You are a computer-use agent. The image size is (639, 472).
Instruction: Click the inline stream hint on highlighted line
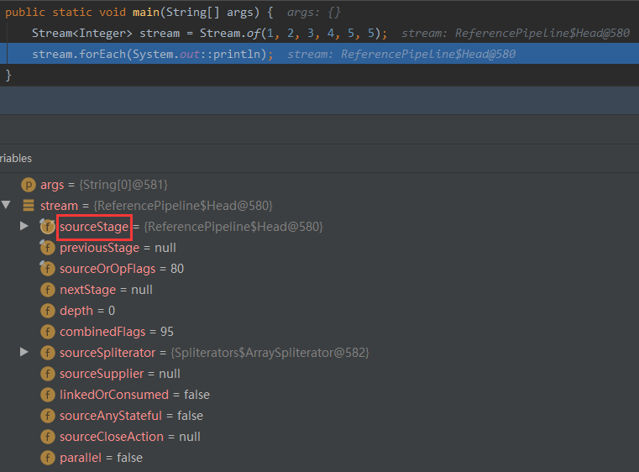[401, 55]
